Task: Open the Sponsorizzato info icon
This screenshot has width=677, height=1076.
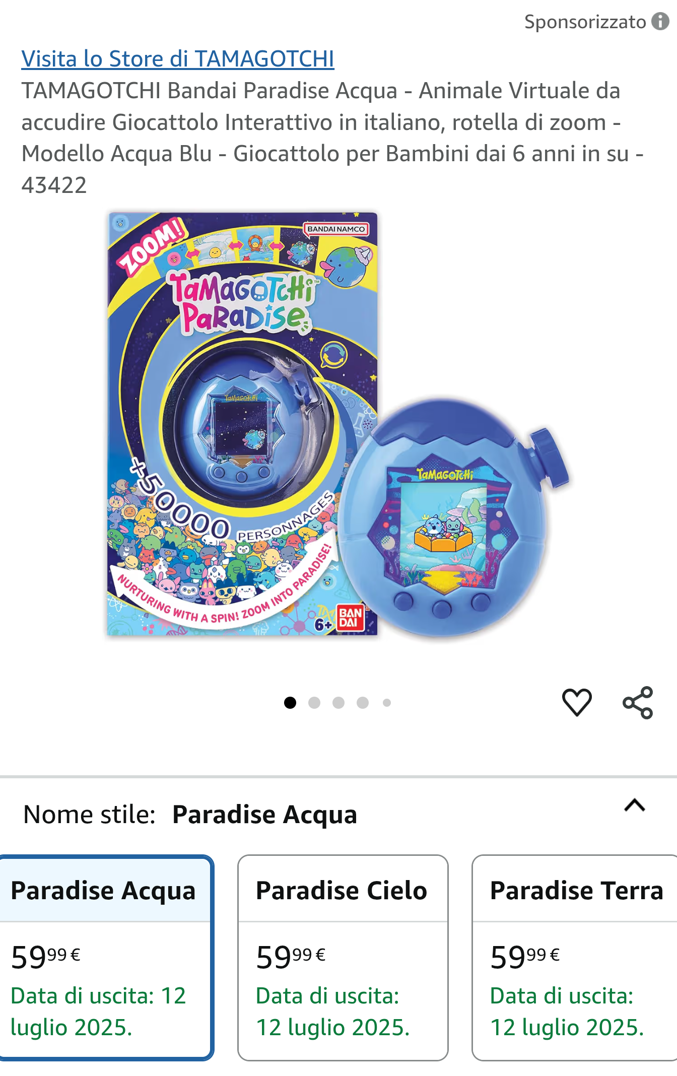Action: [660, 22]
